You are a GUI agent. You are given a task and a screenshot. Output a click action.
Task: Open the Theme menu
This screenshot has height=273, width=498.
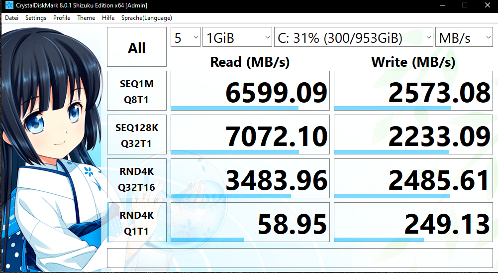coord(86,18)
